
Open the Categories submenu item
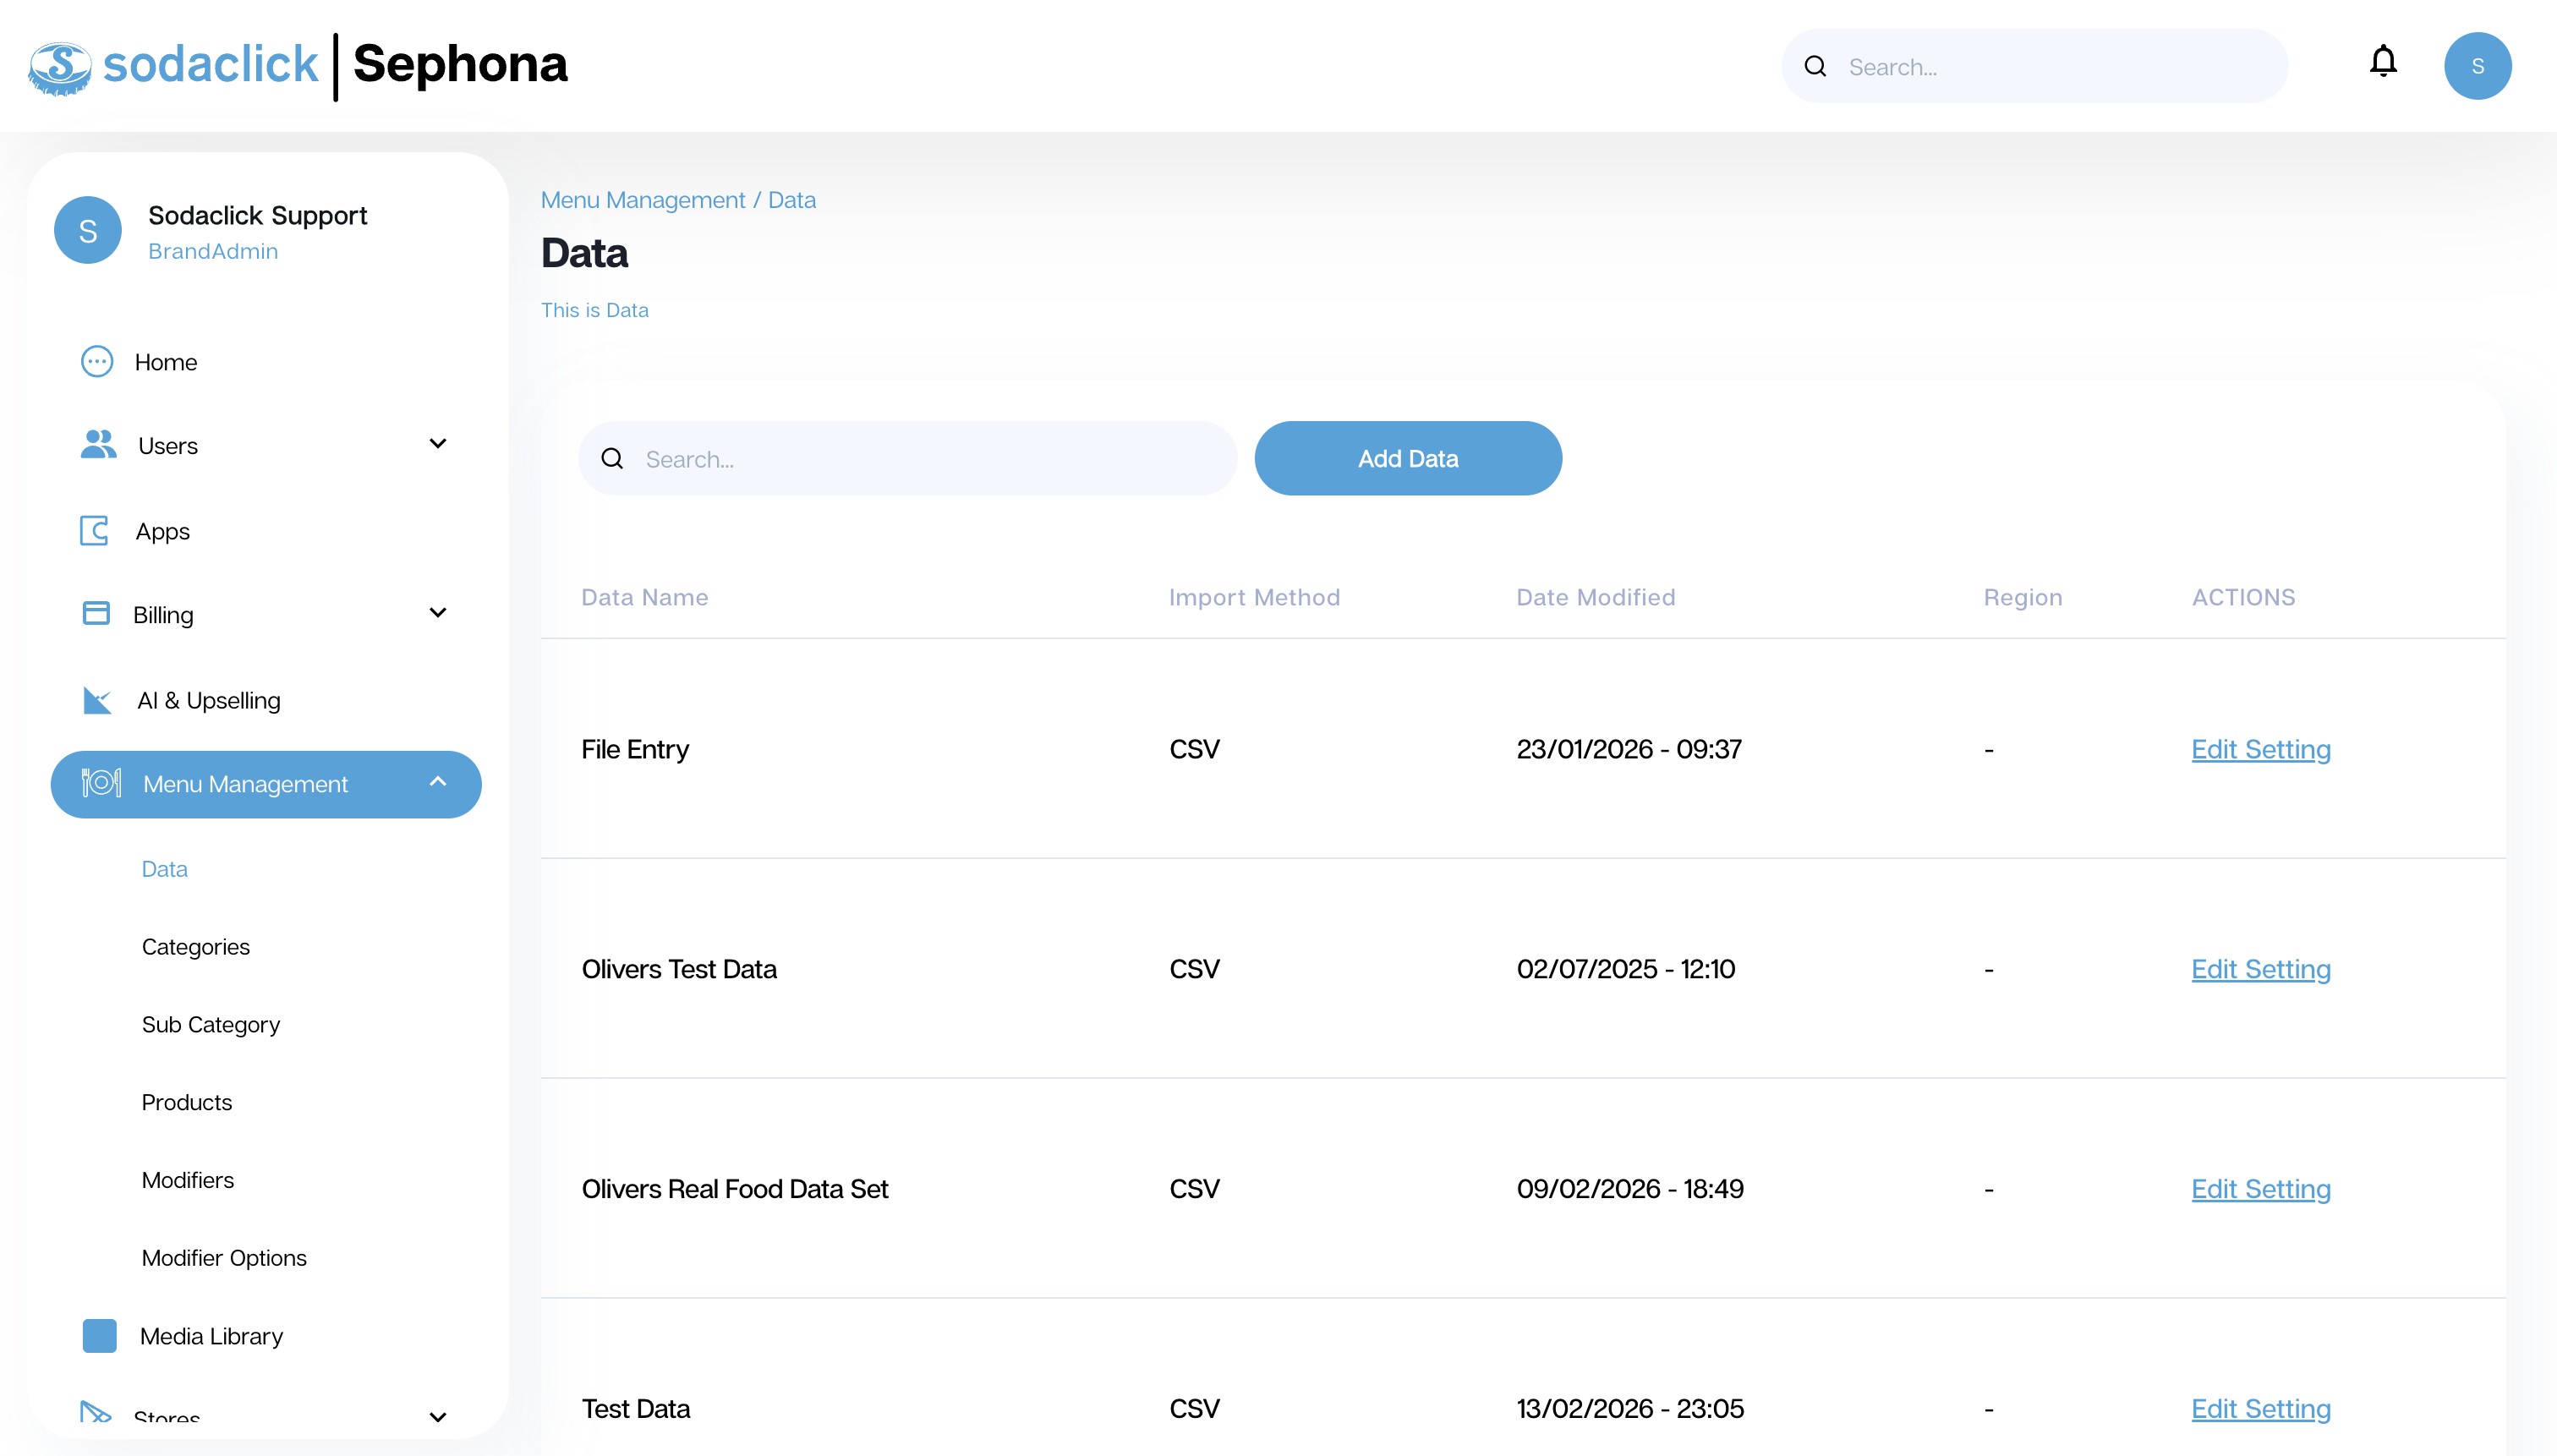[196, 946]
